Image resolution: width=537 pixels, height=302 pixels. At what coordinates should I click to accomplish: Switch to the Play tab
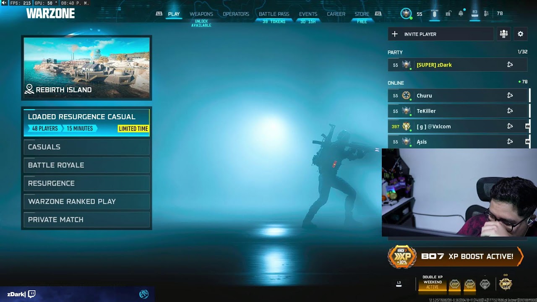(174, 14)
